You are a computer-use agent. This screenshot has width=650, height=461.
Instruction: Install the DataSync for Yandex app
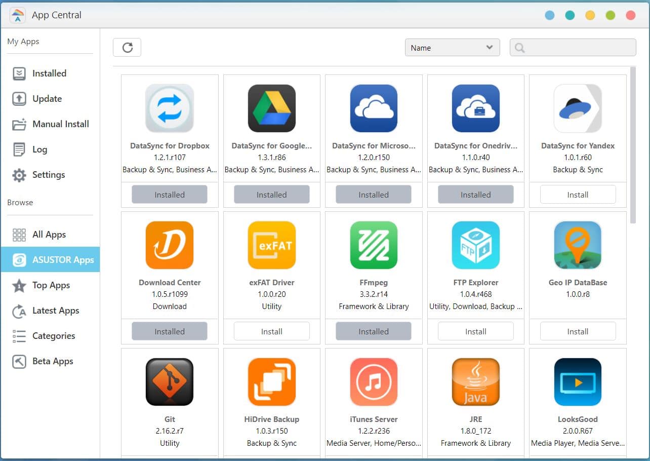(578, 195)
